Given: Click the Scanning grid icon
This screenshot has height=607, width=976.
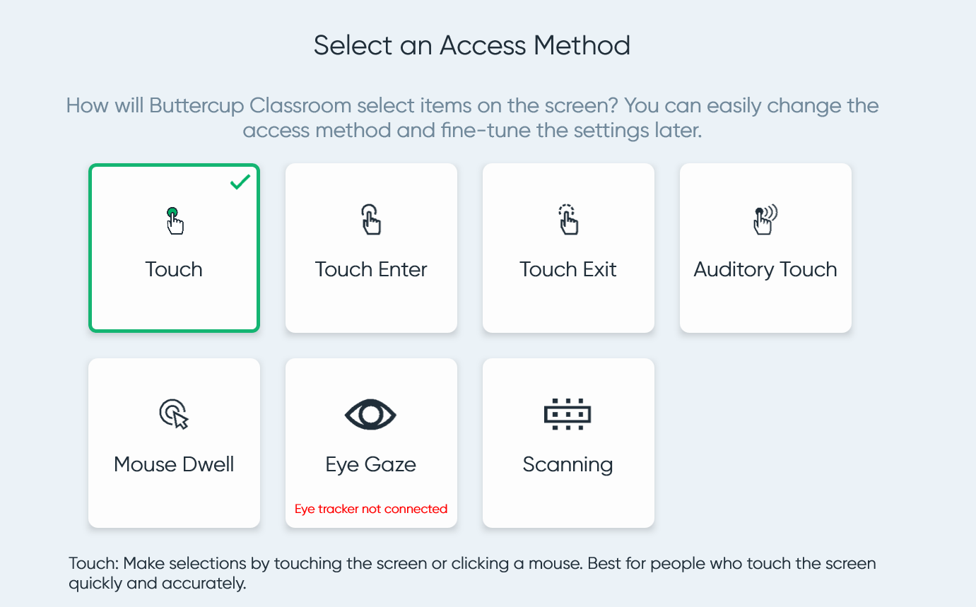Looking at the screenshot, I should point(568,415).
